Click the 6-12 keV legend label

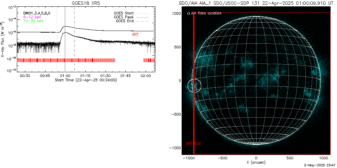[32, 17]
